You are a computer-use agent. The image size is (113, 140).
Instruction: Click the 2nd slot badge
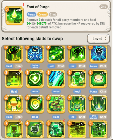pyautogui.click(x=103, y=7)
